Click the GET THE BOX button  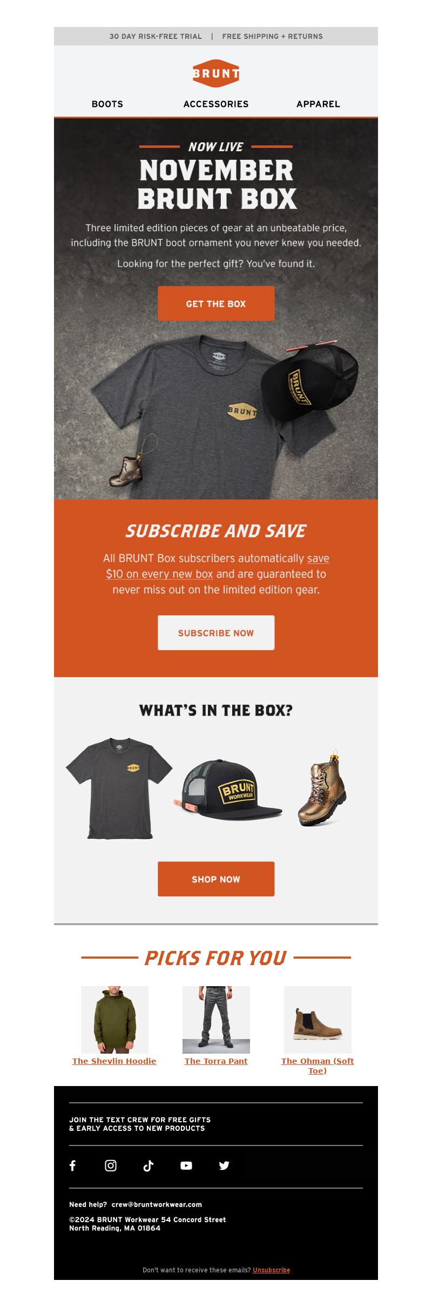tap(216, 304)
